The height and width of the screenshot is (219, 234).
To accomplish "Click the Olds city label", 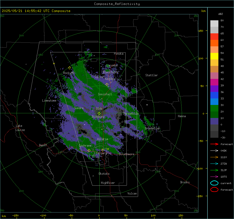I will click(x=99, y=109).
